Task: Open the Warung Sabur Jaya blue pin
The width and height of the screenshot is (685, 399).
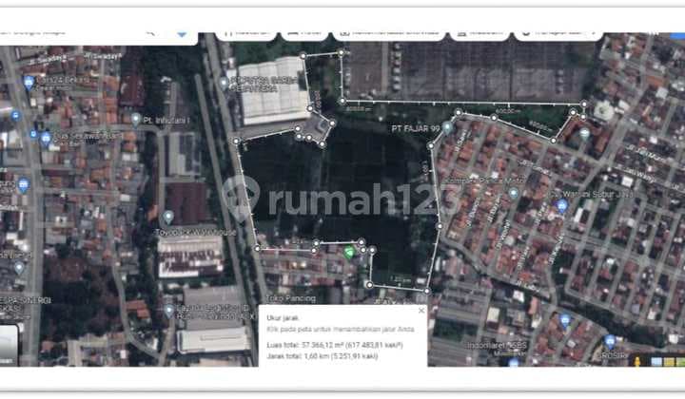Action: coord(562,205)
